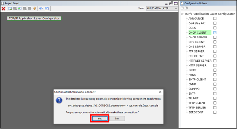Viewport: 237px width, 129px height.
Task: Expand all options with the plus button
Action: coord(186,8)
